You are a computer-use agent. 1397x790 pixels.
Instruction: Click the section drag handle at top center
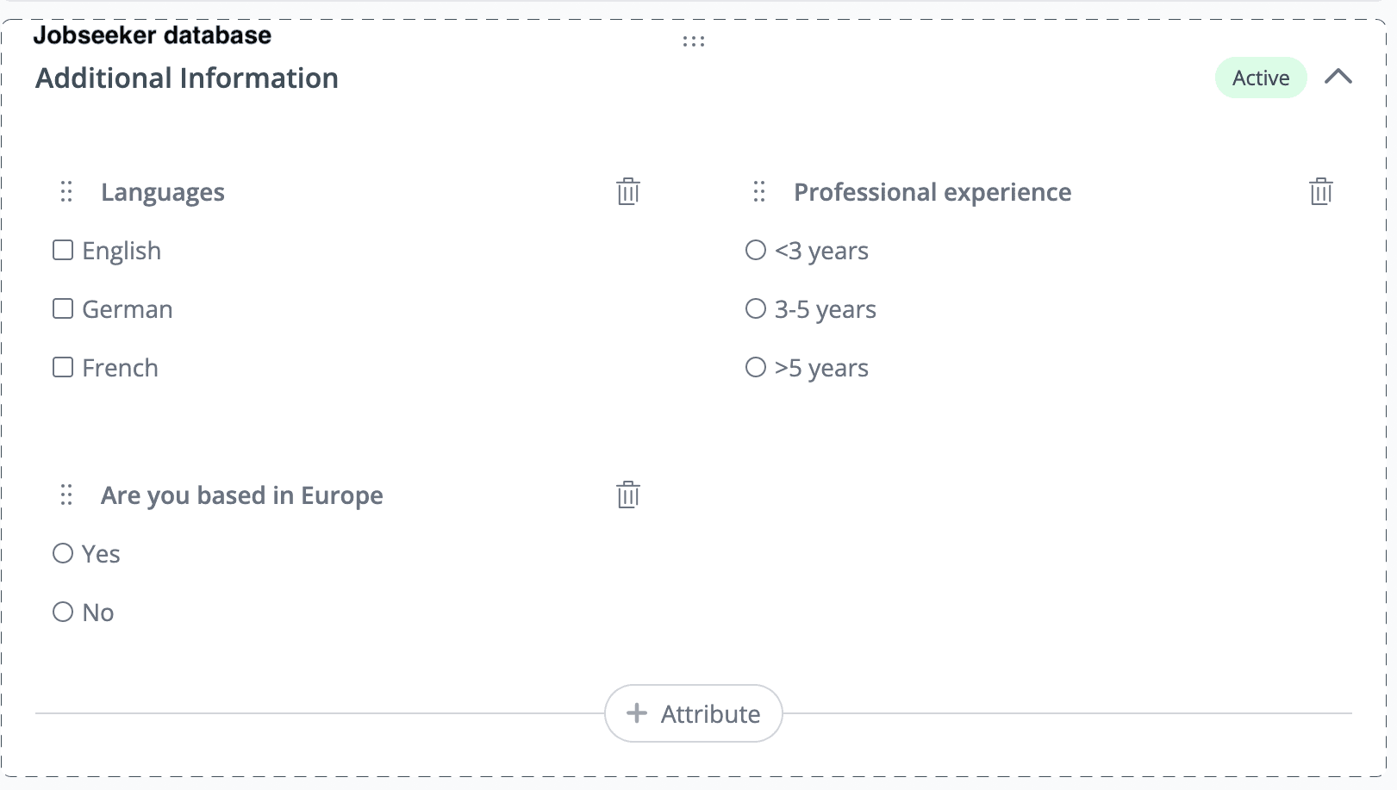click(x=693, y=41)
